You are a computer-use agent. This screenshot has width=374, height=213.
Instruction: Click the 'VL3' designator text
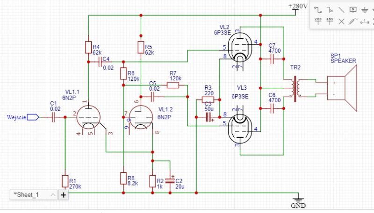[x=242, y=88]
